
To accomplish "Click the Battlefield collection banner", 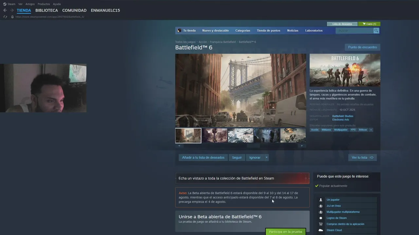I will (242, 178).
